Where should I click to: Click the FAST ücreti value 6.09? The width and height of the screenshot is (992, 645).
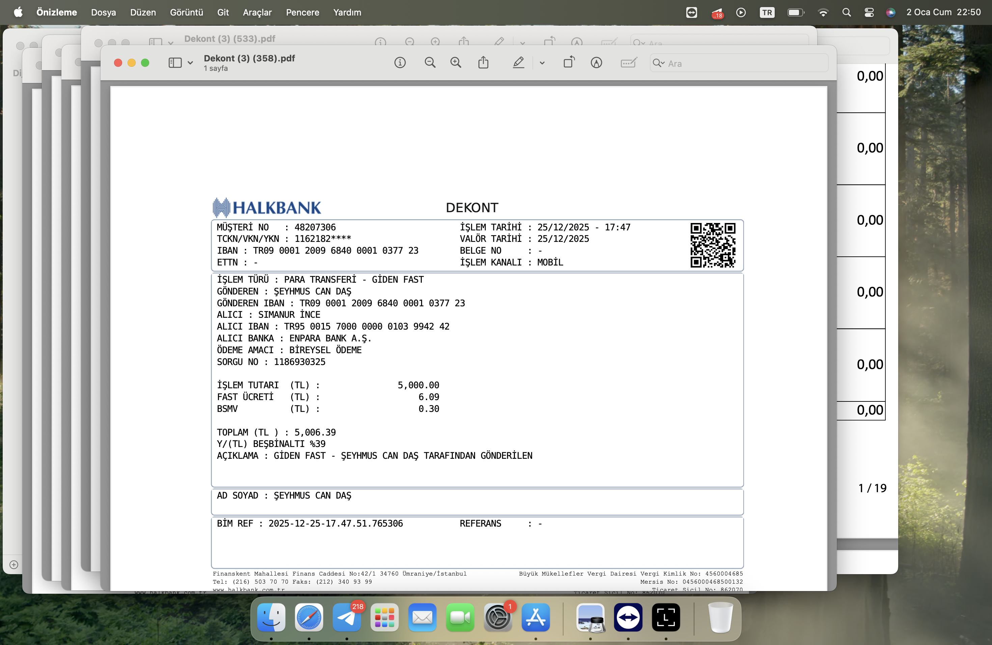[x=429, y=397]
